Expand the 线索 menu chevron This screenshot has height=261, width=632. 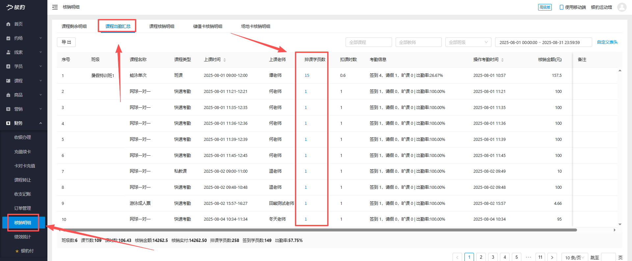click(41, 52)
